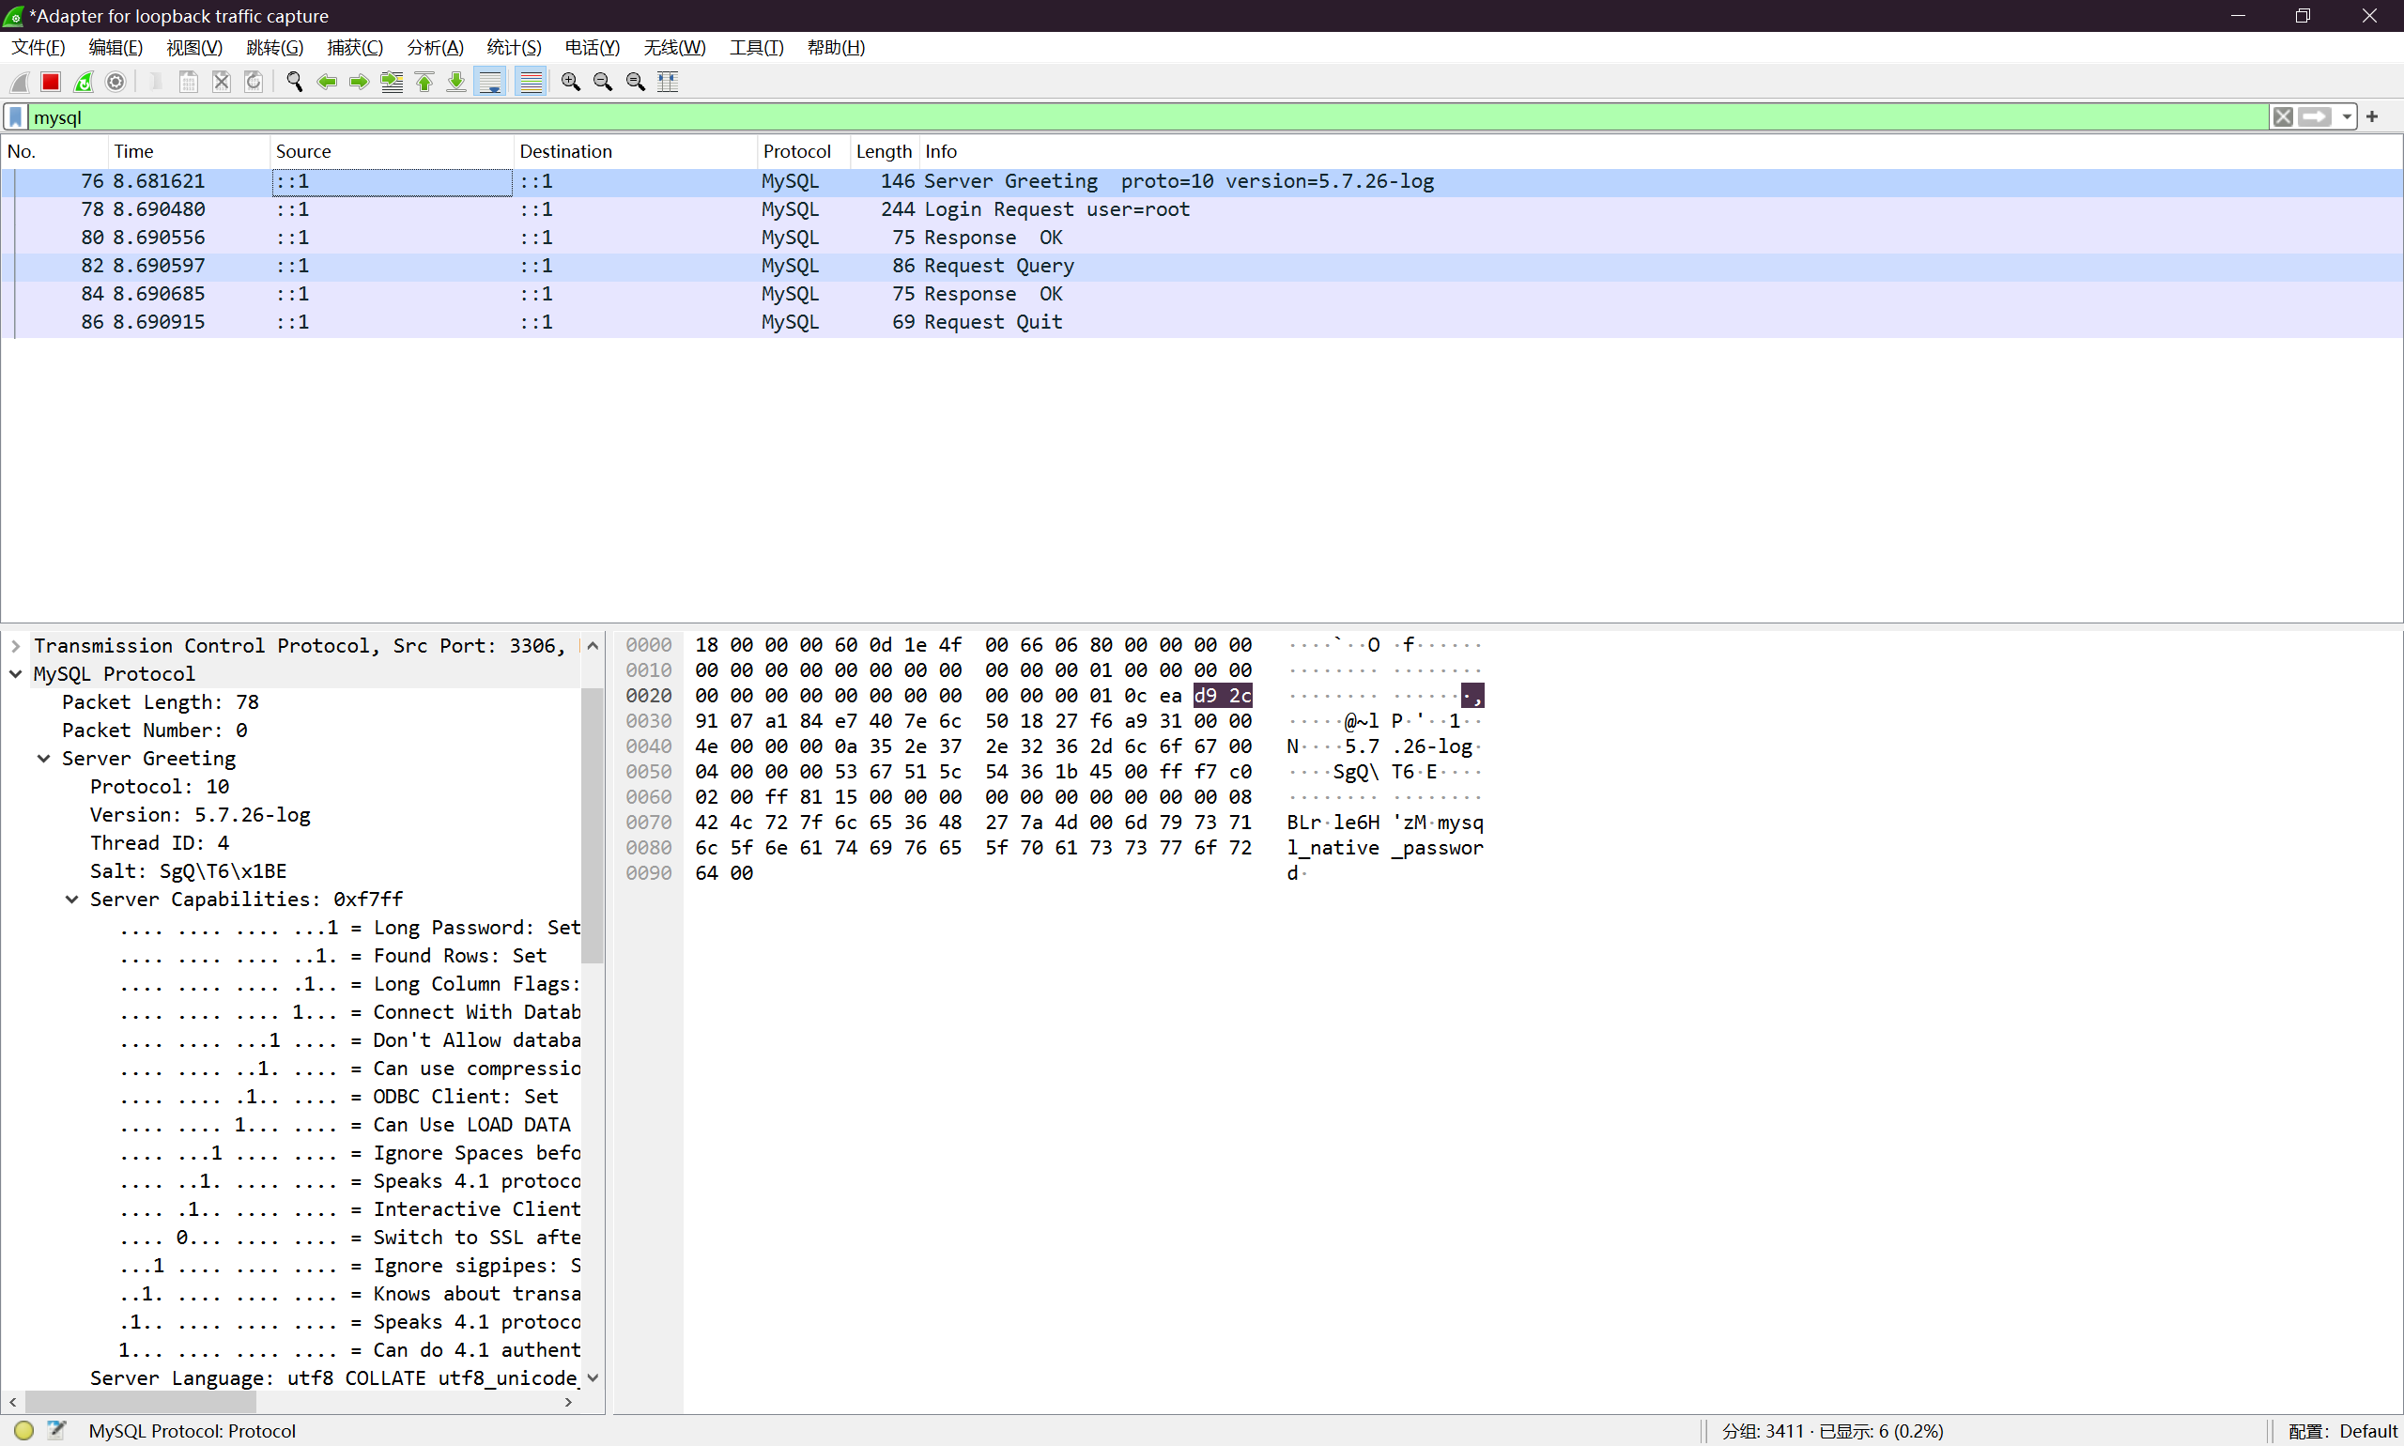Select the Found Rows: Set flag line
Viewport: 2404px width, 1446px height.
click(333, 957)
